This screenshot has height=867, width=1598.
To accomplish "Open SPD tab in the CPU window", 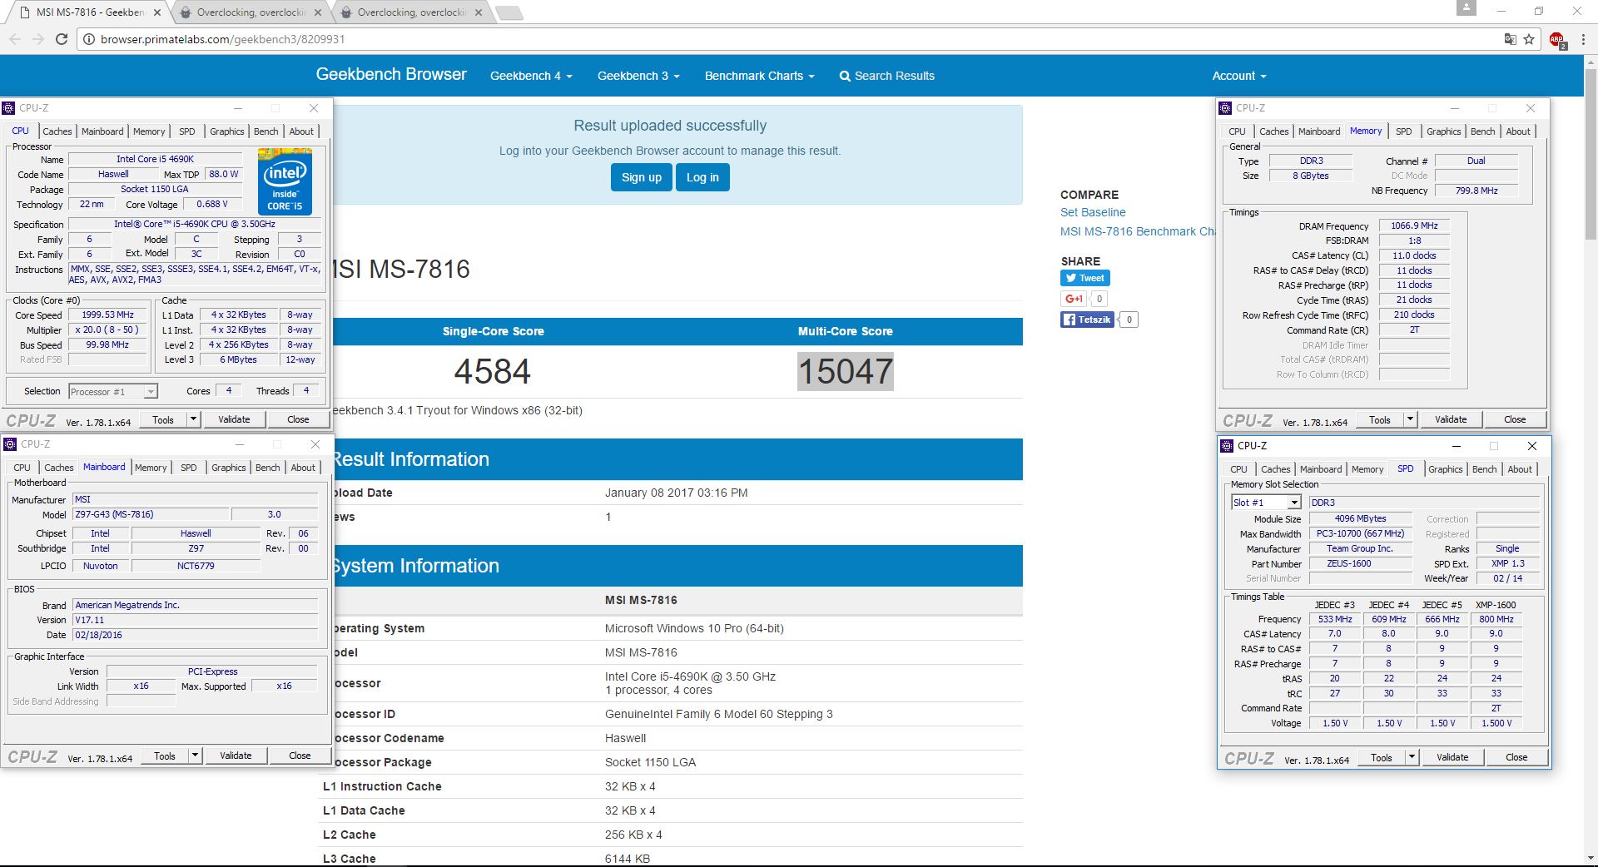I will point(187,131).
